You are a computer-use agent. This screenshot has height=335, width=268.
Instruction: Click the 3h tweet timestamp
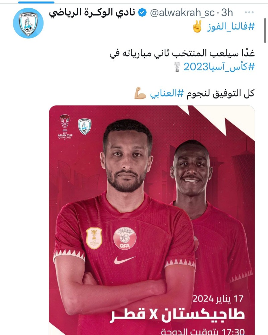tap(227, 13)
